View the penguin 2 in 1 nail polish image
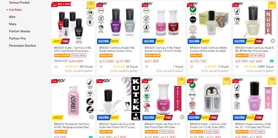Screen dimensions: 278x138 pos(209,99)
